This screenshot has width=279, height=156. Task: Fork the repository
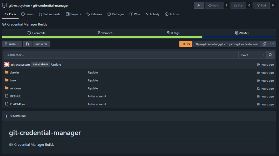(x=262, y=5)
